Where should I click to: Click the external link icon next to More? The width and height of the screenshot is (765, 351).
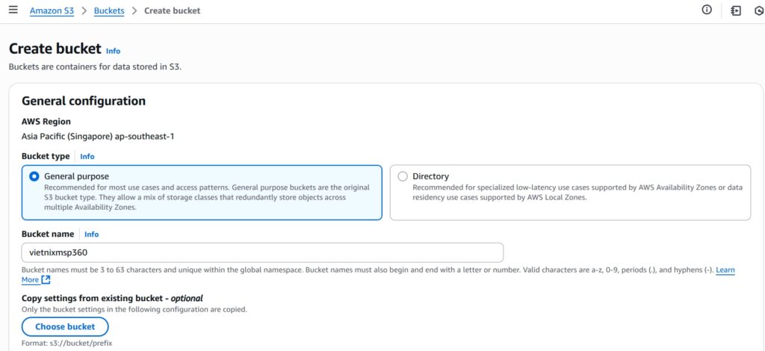46,280
